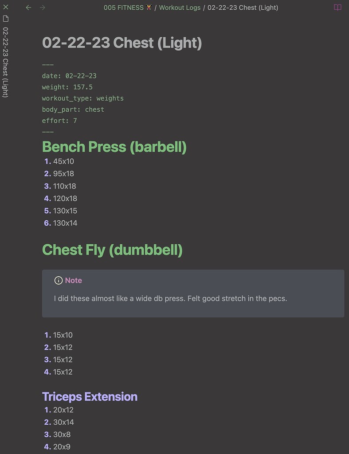Click the back navigation arrow

coord(28,8)
